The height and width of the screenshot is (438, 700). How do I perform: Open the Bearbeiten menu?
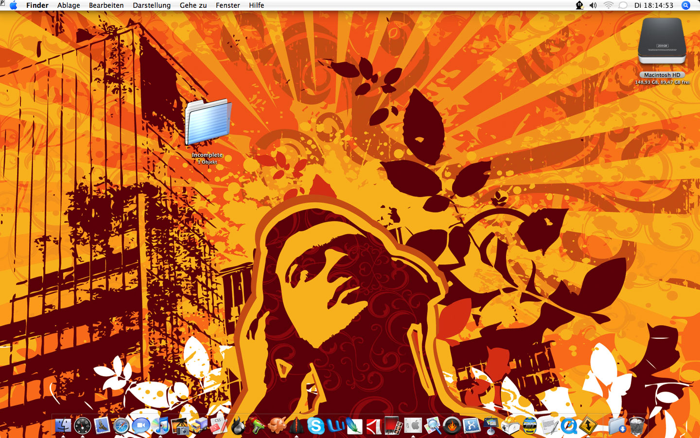[106, 5]
